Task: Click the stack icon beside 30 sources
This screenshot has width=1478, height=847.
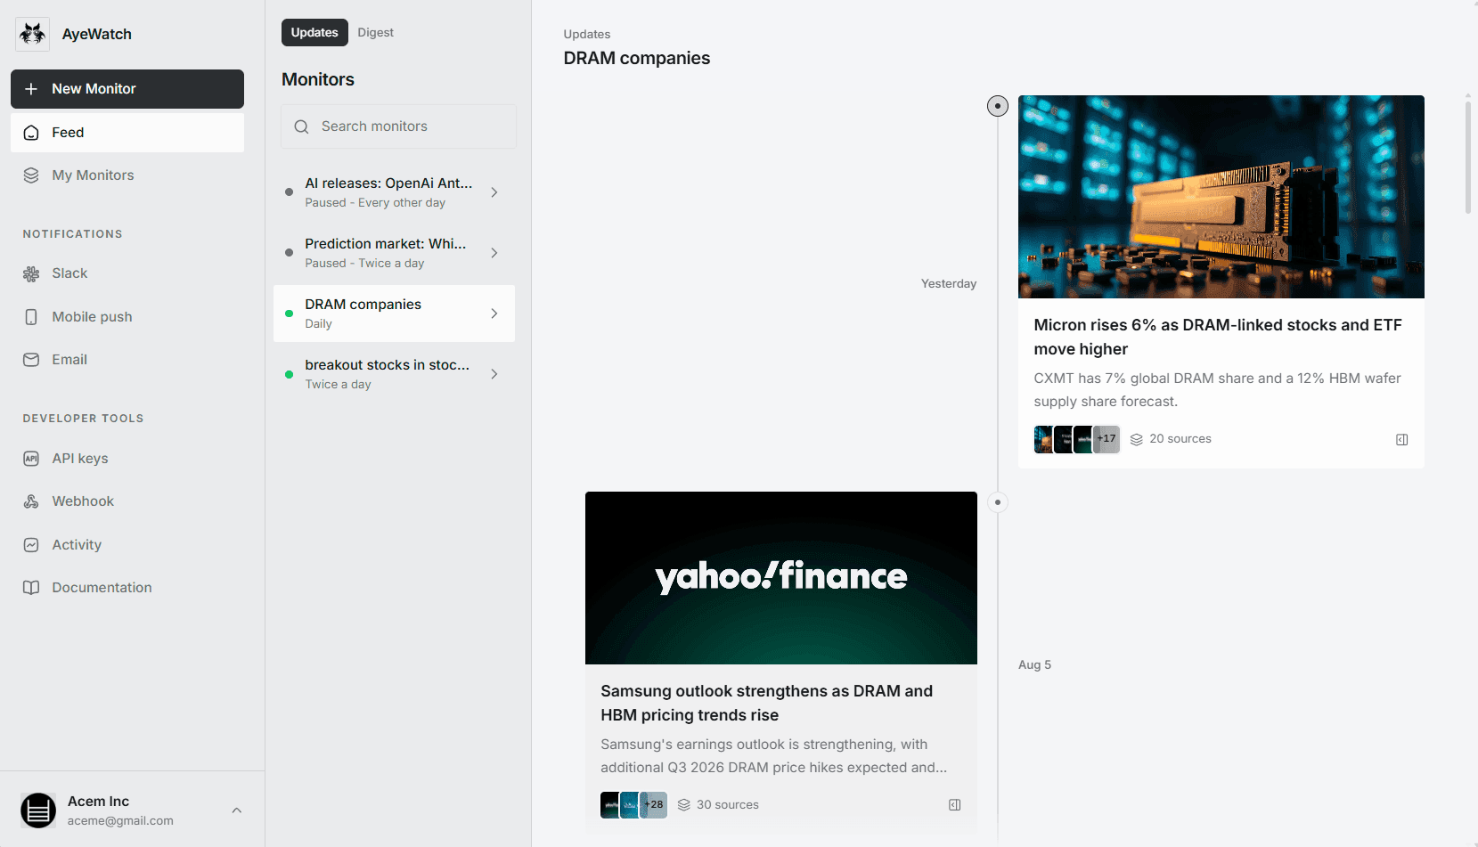Action: pyautogui.click(x=684, y=805)
